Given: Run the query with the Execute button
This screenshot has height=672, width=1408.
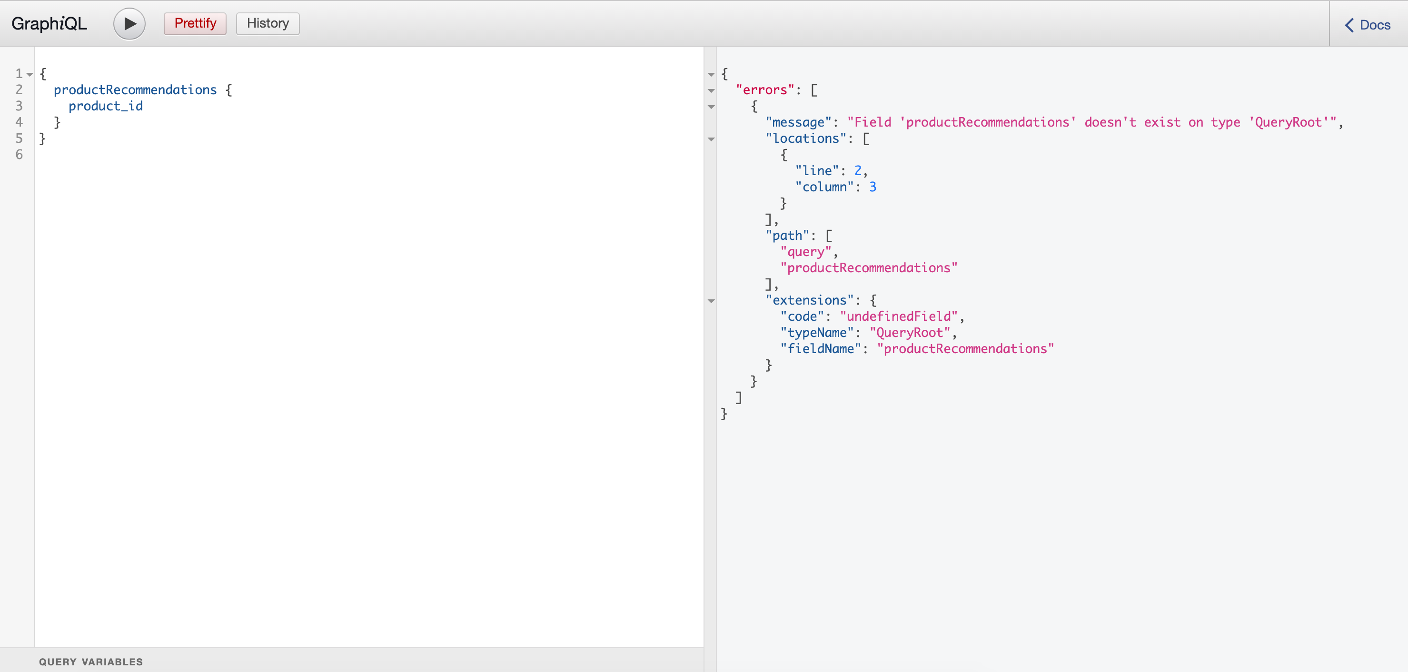Looking at the screenshot, I should (129, 23).
